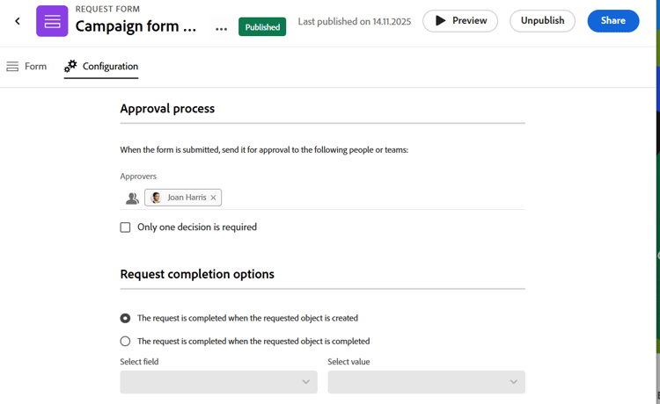Select request completed when object is completed

click(125, 341)
